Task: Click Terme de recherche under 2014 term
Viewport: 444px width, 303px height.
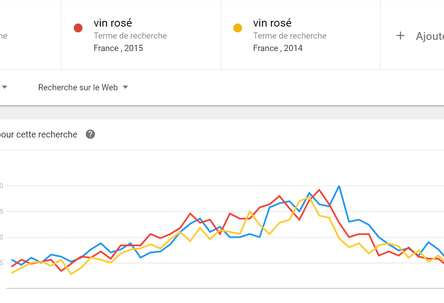Action: 289,35
